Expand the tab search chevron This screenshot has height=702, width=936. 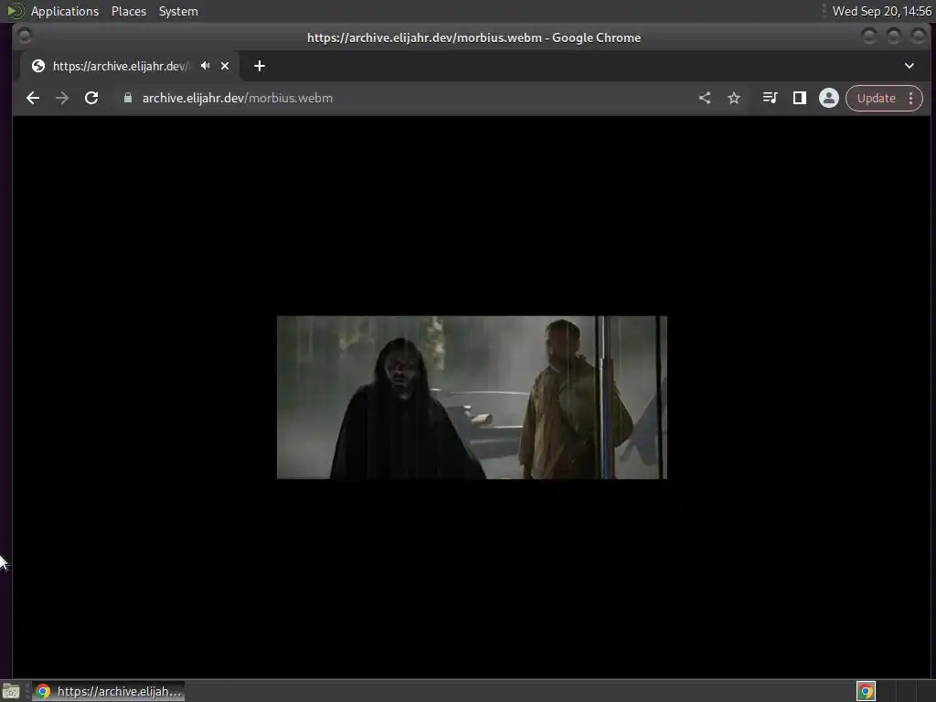(909, 66)
